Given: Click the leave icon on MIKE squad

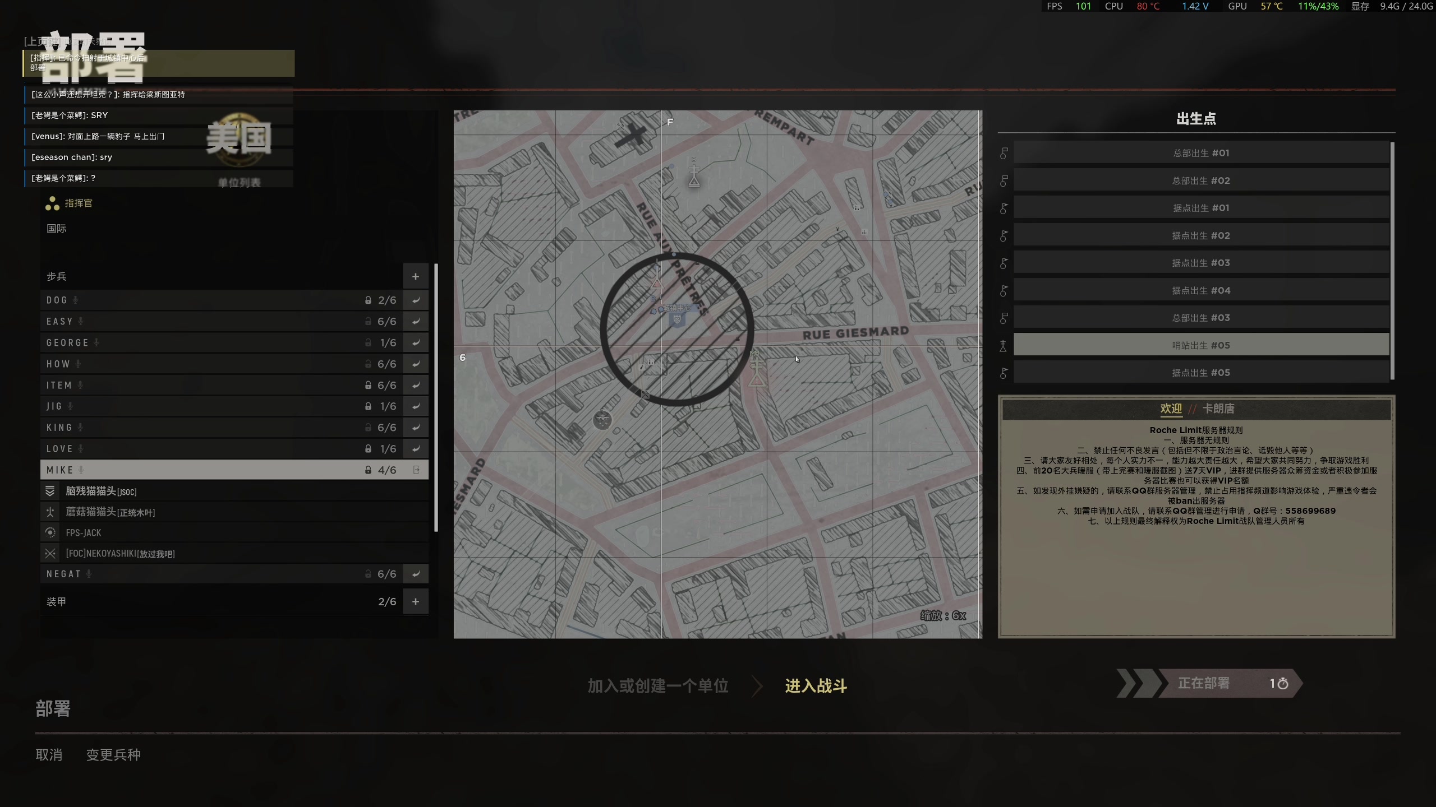Looking at the screenshot, I should 416,470.
